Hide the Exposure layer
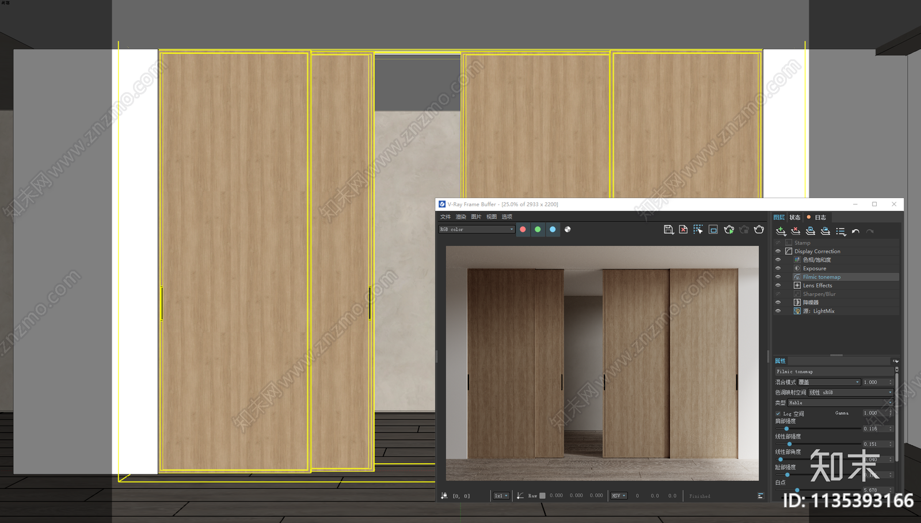921x523 pixels. click(778, 268)
